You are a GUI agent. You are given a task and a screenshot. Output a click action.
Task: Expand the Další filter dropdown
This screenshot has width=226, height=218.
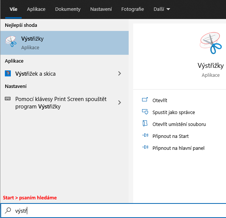pyautogui.click(x=162, y=9)
